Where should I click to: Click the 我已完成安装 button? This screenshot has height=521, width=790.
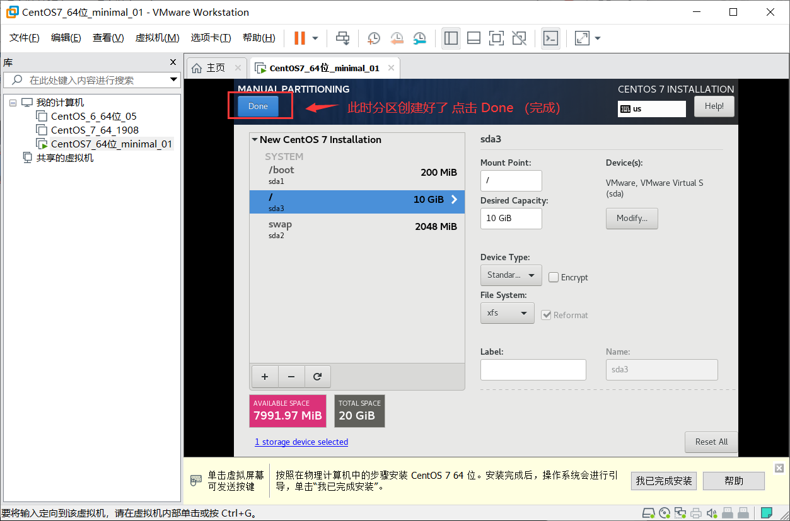(x=664, y=481)
